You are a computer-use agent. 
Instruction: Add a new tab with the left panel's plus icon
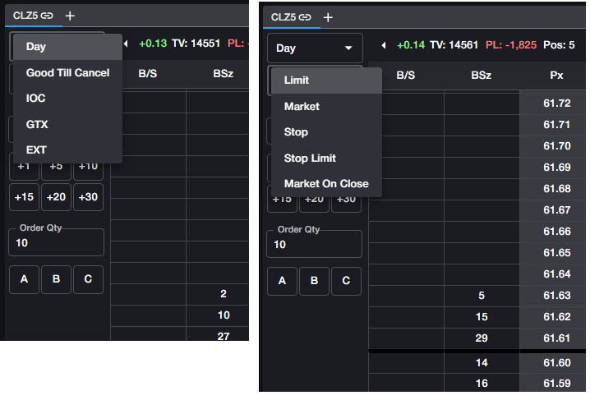[x=70, y=16]
